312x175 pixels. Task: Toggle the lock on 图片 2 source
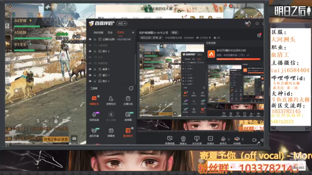pos(95,51)
